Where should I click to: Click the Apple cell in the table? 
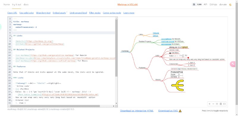click(174, 75)
